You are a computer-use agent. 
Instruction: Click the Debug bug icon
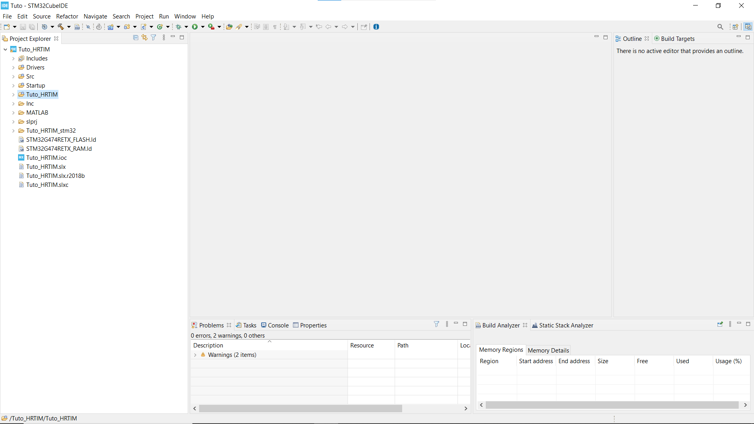tap(179, 27)
